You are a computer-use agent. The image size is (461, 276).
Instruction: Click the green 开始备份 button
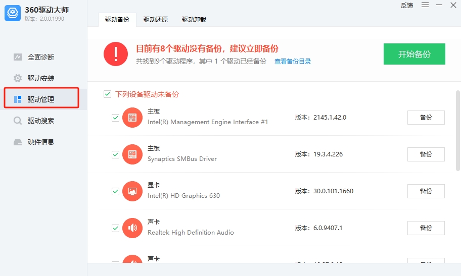414,54
